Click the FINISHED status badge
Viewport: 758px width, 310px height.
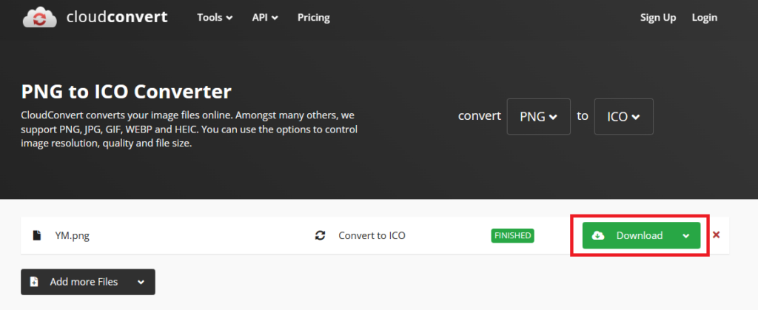512,236
